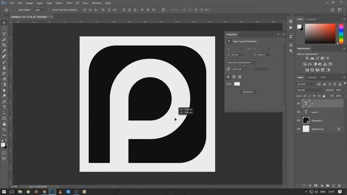Viewport: 347px width, 195px height.
Task: Hide the Background layer
Action: [x=298, y=129]
